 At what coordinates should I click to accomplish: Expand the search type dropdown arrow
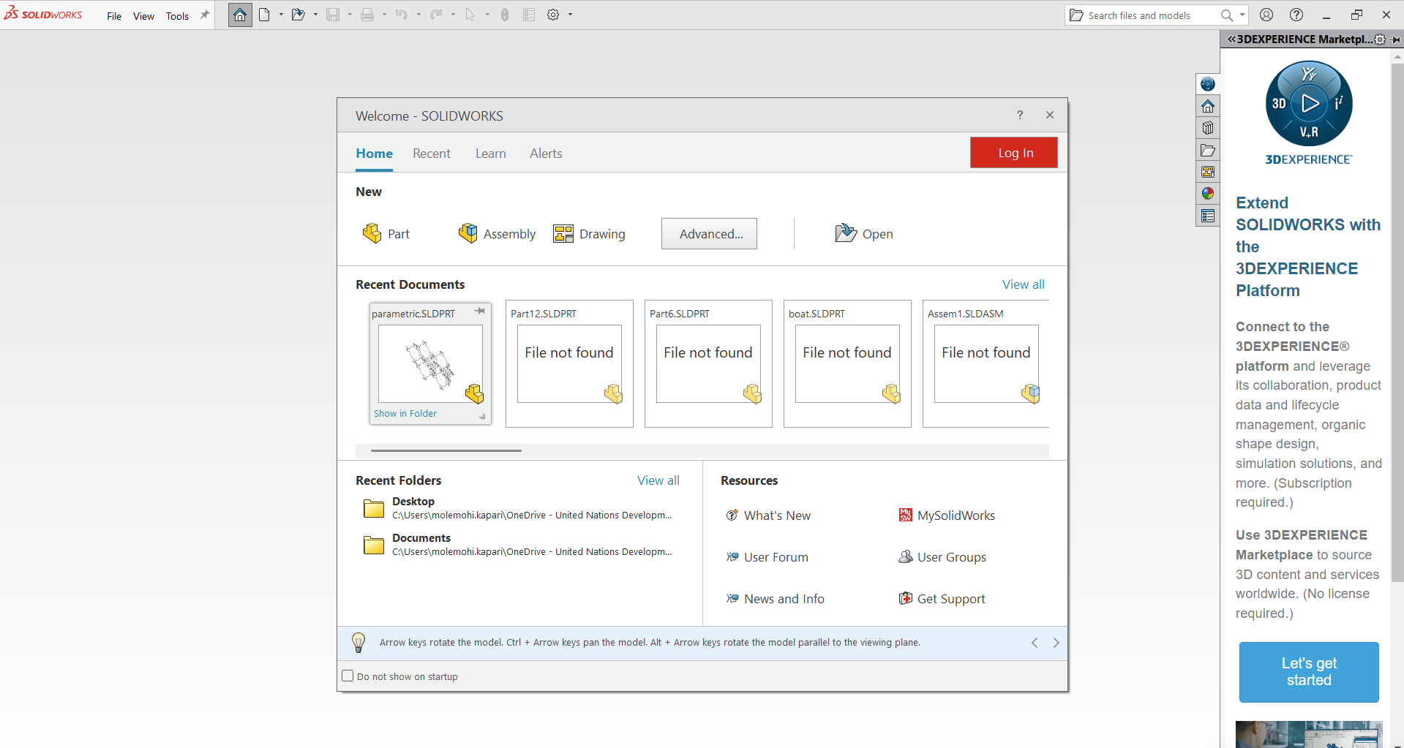pos(1242,15)
